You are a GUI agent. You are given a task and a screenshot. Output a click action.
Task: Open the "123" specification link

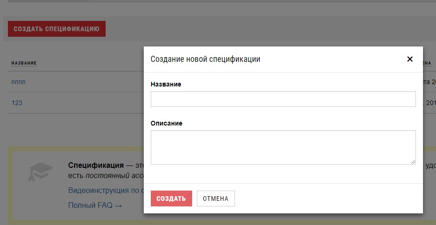(x=17, y=103)
